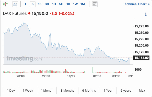The image size is (152, 97).
Task: Show the 3 Months range
Action: (67, 91)
